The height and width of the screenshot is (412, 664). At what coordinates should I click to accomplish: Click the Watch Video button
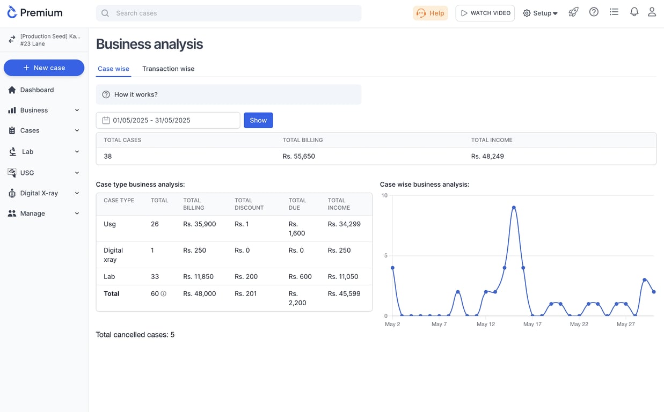(485, 13)
